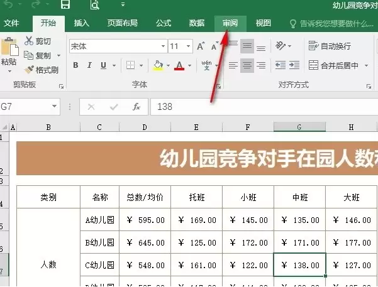Screen dimensions: 378x287
Task: Select the Format Painter brush icon
Action: pyautogui.click(x=29, y=70)
